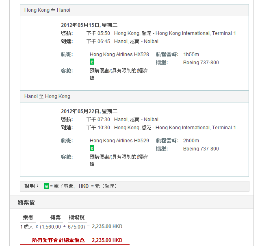Click outbound departure time 下午 05:50

coord(98,33)
